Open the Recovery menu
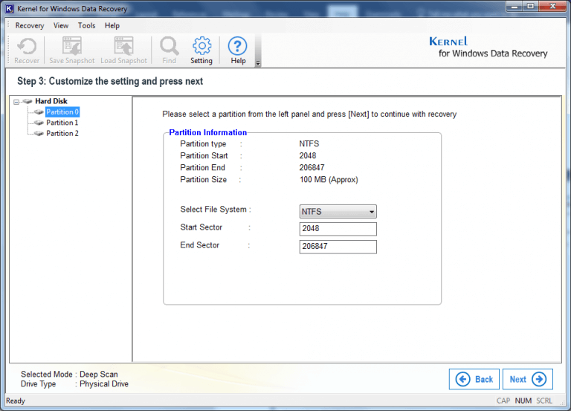 coord(30,25)
